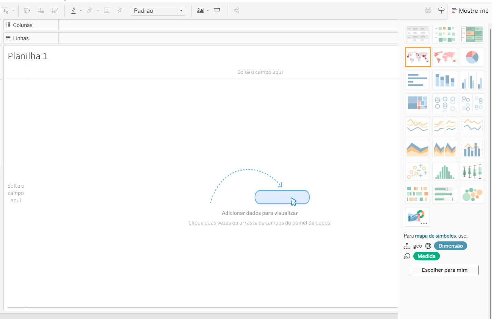Image resolution: width=492 pixels, height=319 pixels.
Task: Click the share workbook icon
Action: (x=236, y=11)
